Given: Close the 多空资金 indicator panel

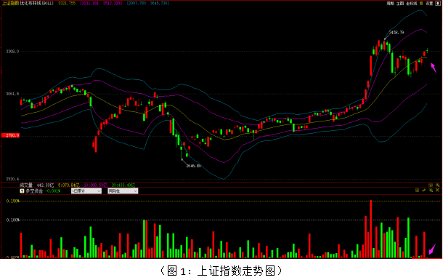Looking at the screenshot, I should coord(437,190).
